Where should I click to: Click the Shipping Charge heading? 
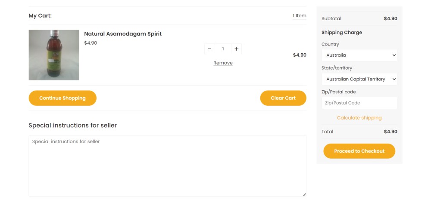[x=342, y=32]
